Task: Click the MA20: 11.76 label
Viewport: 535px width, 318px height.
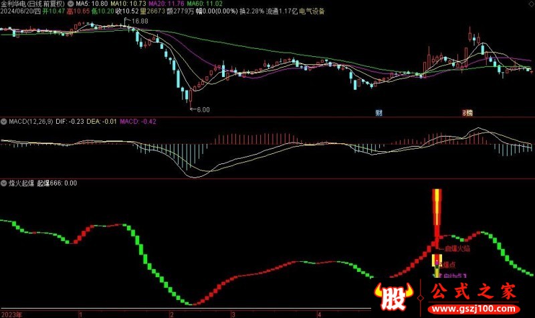Action: tap(167, 4)
